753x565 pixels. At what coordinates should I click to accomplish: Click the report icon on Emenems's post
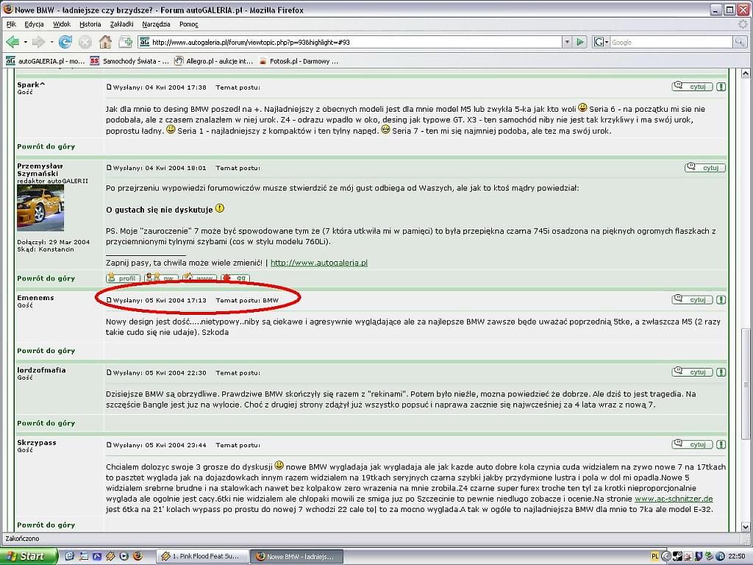point(721,300)
